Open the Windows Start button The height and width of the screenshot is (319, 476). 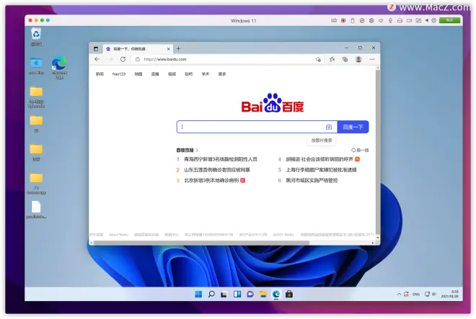tap(198, 294)
